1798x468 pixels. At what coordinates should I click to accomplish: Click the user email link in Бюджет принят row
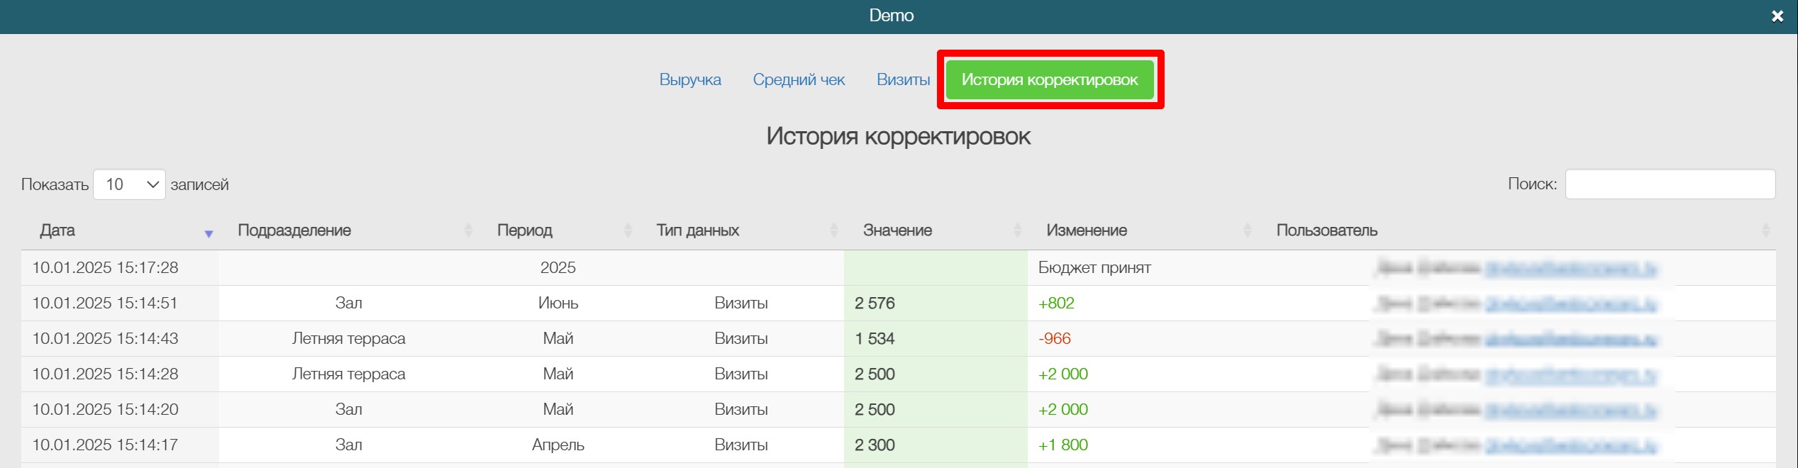[1570, 268]
